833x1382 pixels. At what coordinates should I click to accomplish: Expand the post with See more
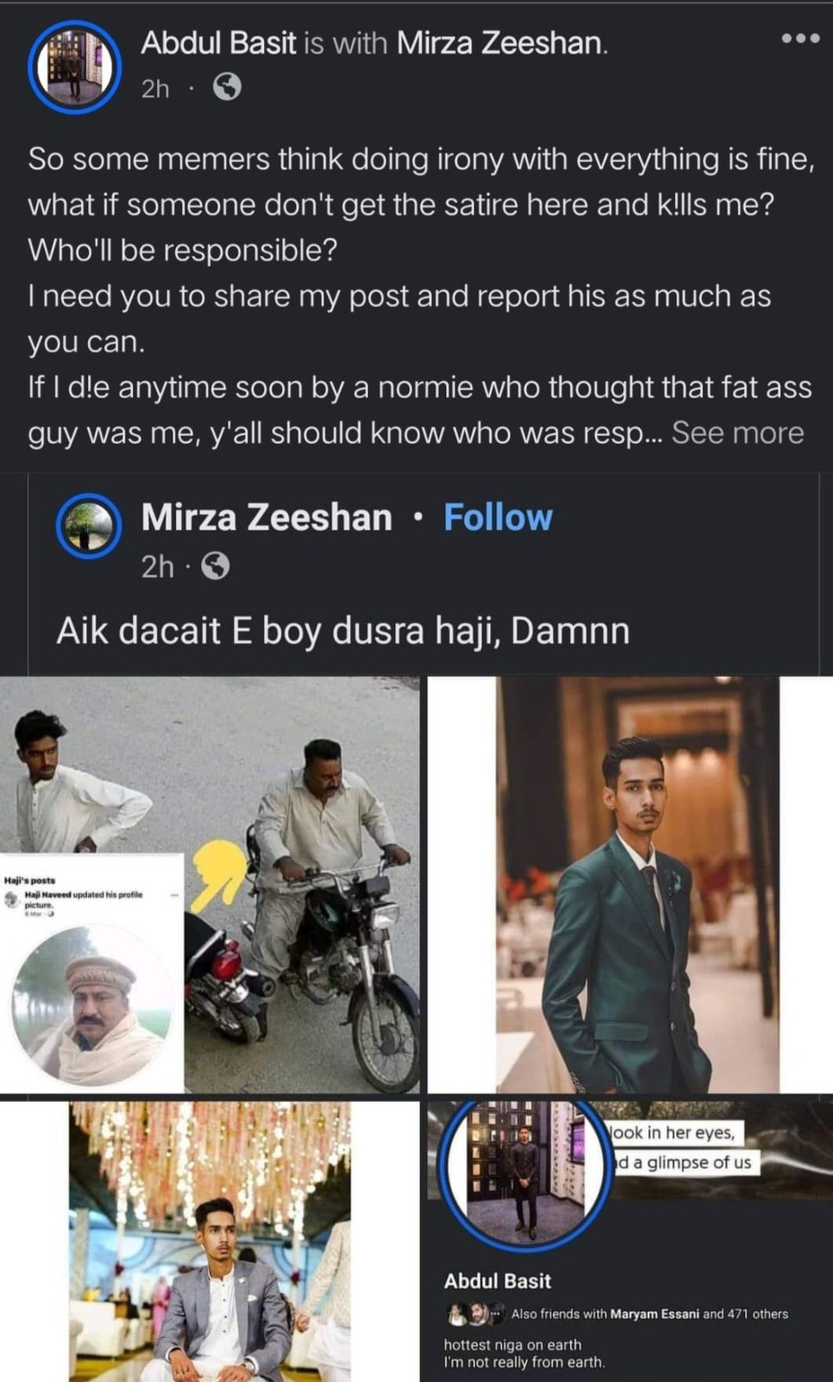coord(737,433)
